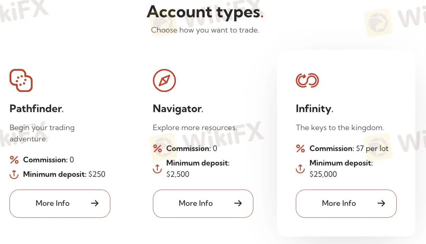The image size is (426, 244).
Task: Click the arrow in Infinity's More Info button
Action: 381,203
